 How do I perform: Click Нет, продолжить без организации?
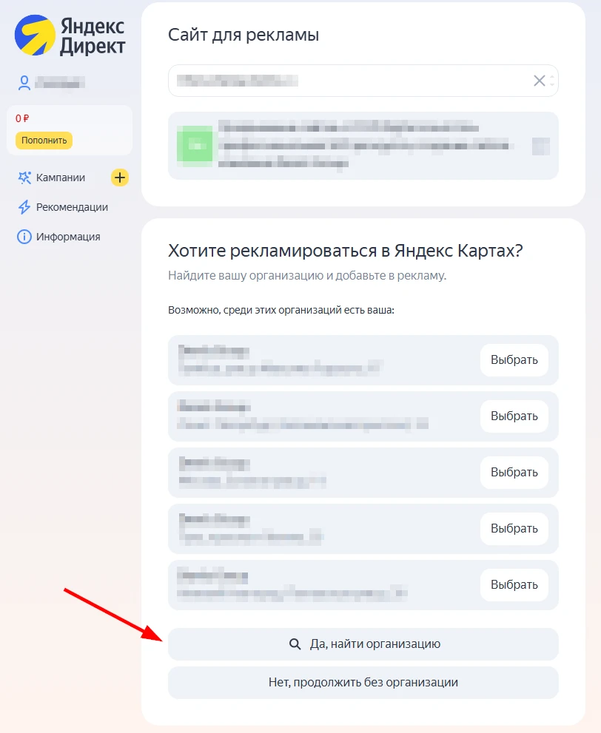pyautogui.click(x=363, y=683)
